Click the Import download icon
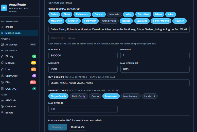Image resolution: width=197 pixels, height=132 pixels. tap(2, 27)
